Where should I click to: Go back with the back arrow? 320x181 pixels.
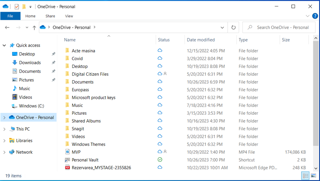(7, 27)
